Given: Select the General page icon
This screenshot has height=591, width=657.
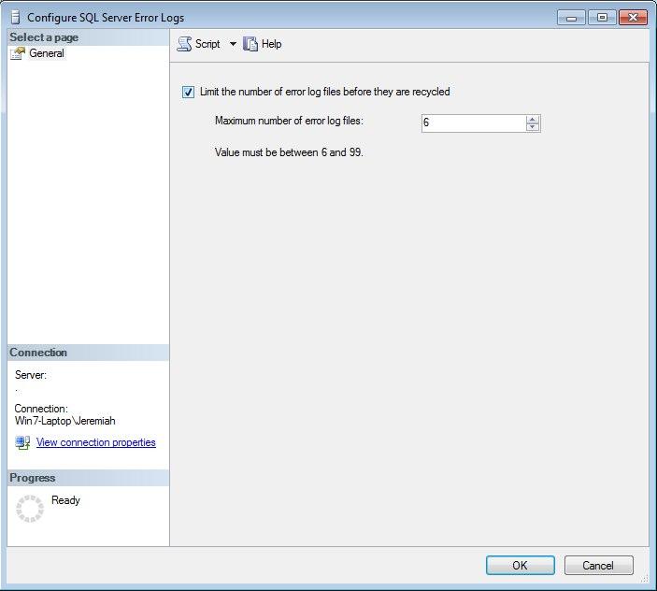Looking at the screenshot, I should click(18, 53).
